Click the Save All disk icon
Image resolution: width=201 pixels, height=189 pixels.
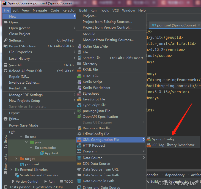click(x=5, y=65)
